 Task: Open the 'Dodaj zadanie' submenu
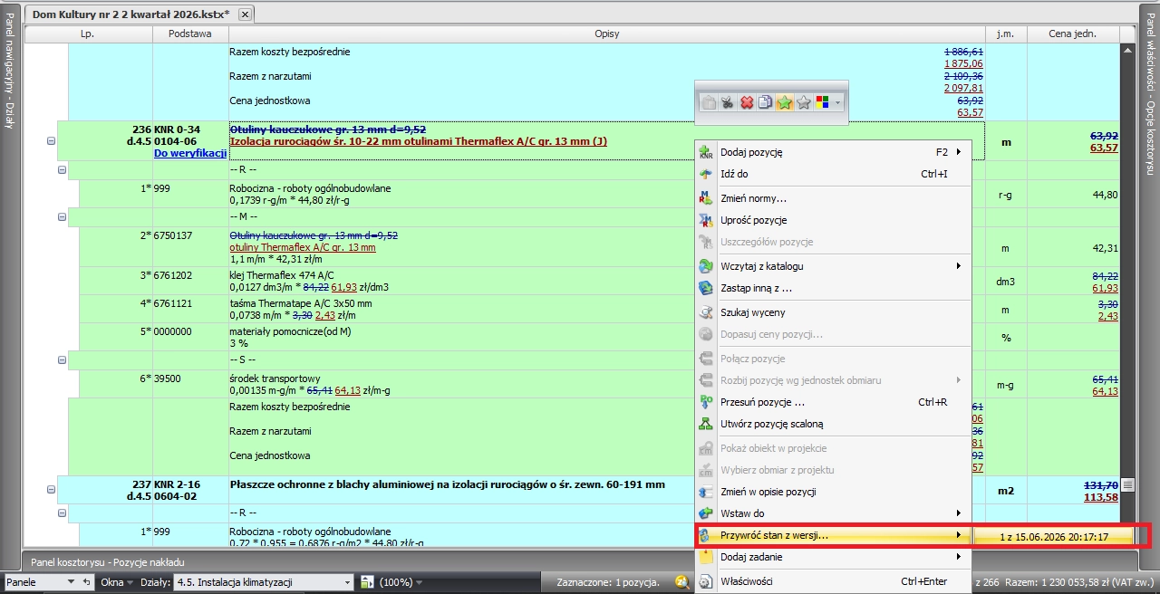(832, 557)
